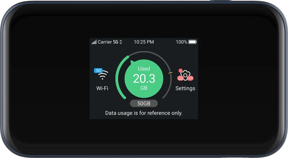Open the Settings gear icon
Screen dimensions: 288x158
[185, 75]
